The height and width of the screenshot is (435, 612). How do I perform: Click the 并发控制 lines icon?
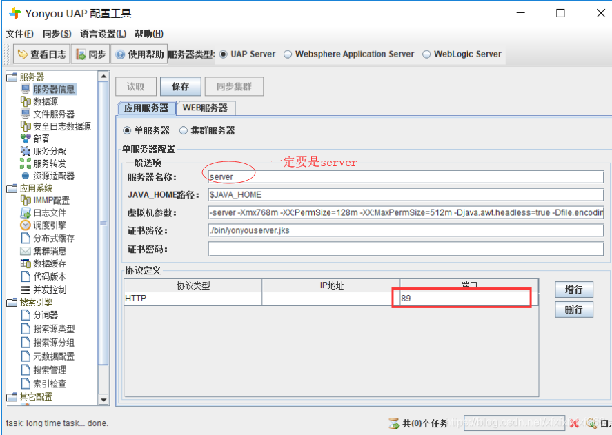tap(26, 290)
